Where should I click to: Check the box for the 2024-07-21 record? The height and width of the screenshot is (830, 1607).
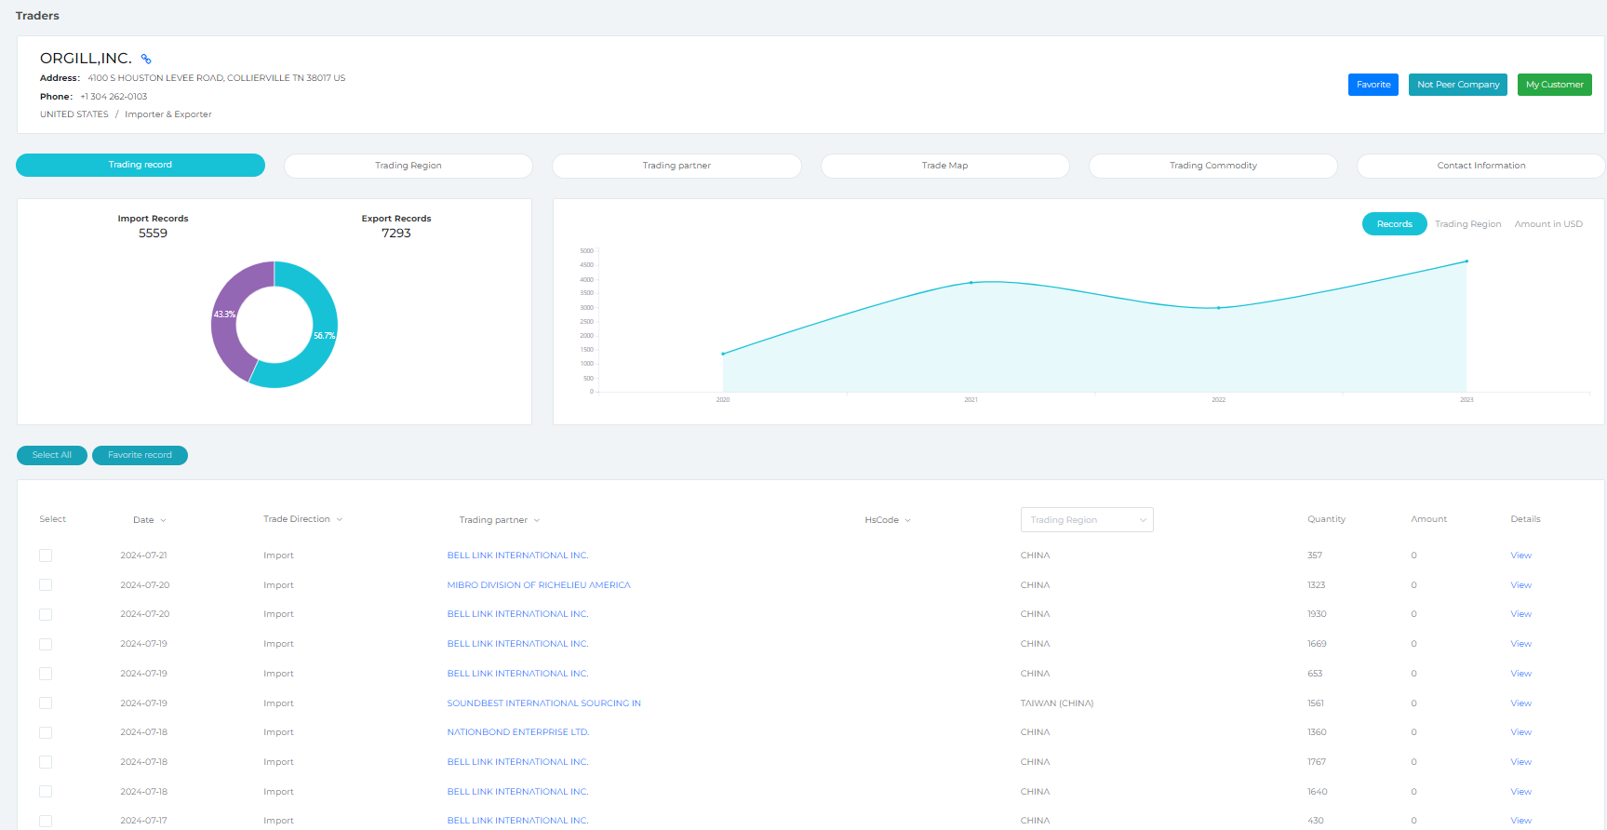pos(46,556)
